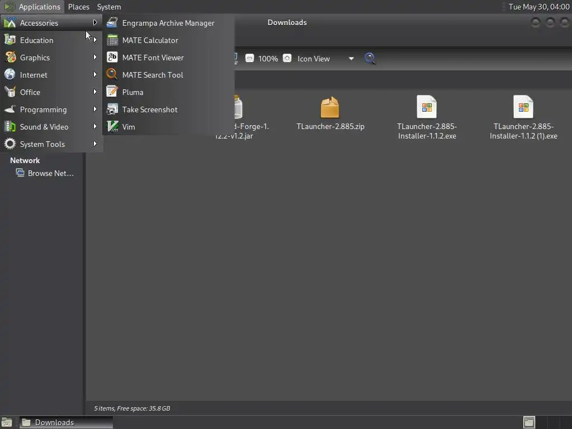This screenshot has width=572, height=429.
Task: Click the Take Screenshot camera icon
Action: [112, 109]
